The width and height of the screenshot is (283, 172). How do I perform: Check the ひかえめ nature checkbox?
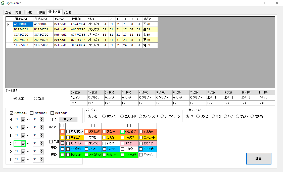coord(68,149)
